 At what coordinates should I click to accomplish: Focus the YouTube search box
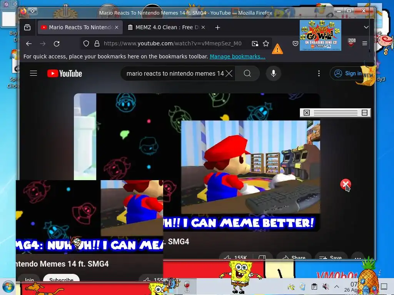coord(175,73)
